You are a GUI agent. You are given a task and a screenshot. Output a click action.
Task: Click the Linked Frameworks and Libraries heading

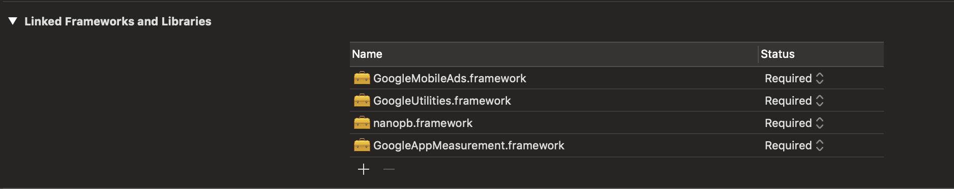118,21
